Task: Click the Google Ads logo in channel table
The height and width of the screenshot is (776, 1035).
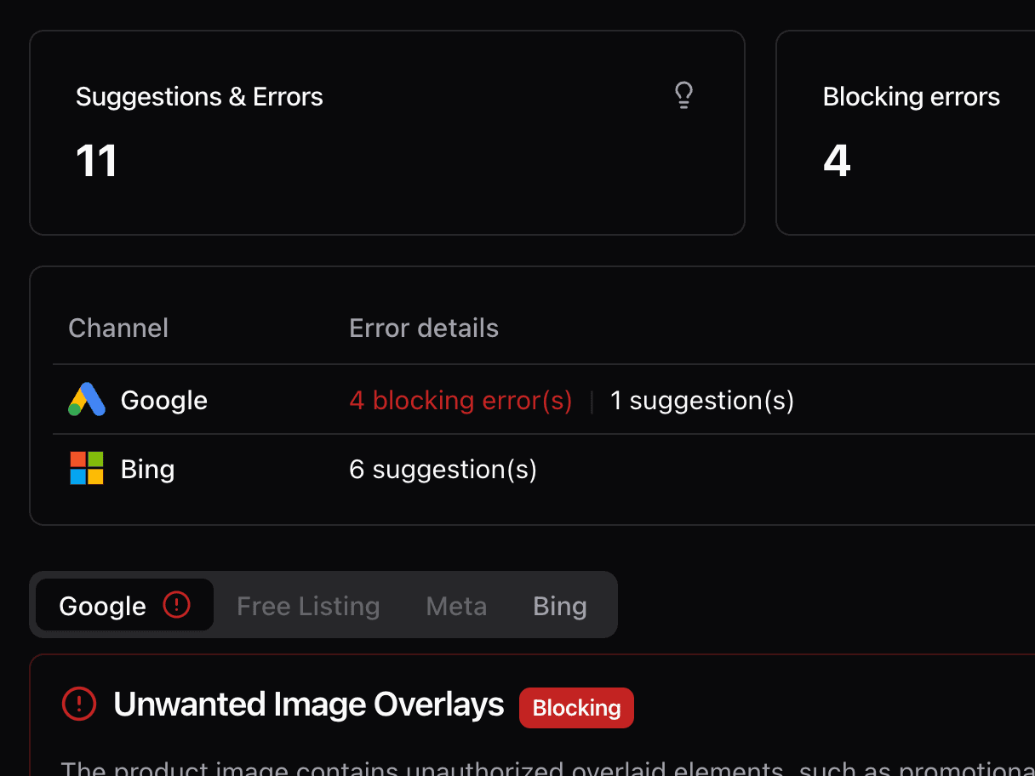Action: click(x=87, y=400)
